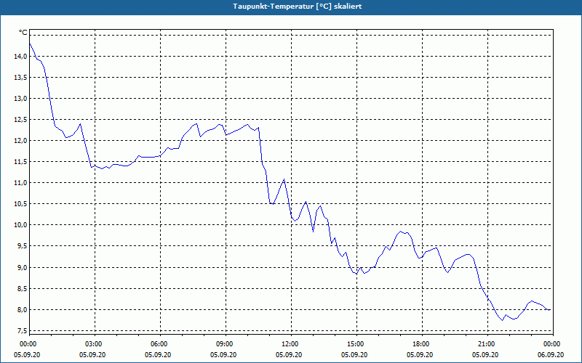
Task: Select the 9,0 y-axis value
Action: (x=22, y=267)
